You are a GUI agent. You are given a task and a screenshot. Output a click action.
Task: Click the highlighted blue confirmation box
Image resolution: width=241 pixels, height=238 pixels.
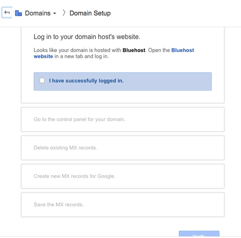[x=123, y=81]
